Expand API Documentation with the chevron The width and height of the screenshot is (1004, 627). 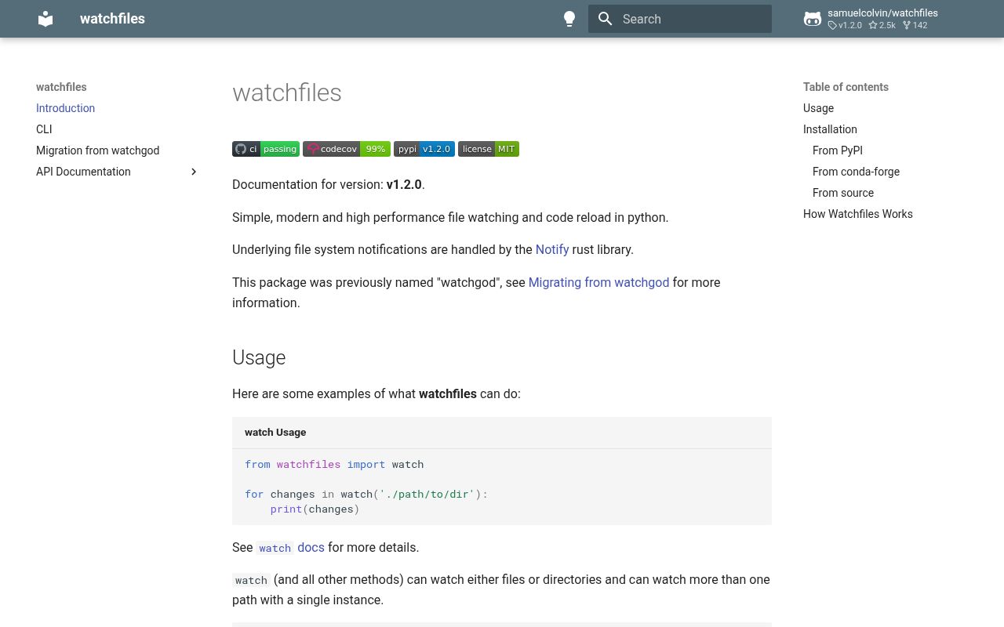point(194,172)
